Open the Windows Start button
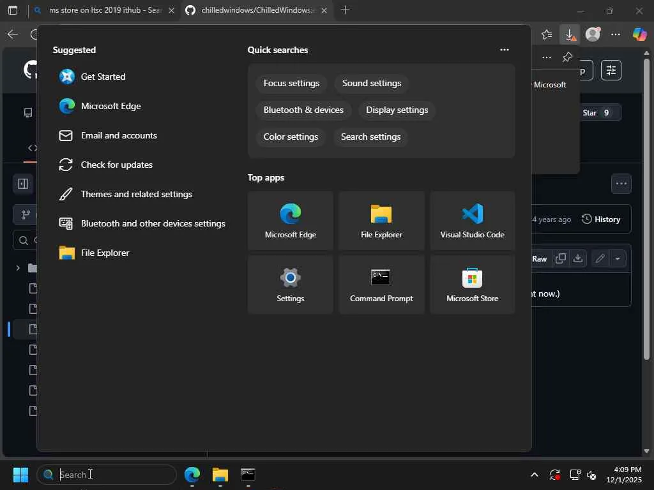Image resolution: width=654 pixels, height=490 pixels. 20,475
